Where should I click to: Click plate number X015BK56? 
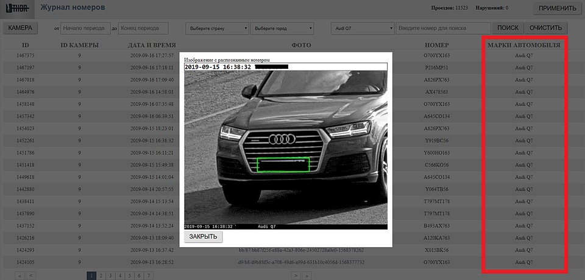tap(436, 250)
